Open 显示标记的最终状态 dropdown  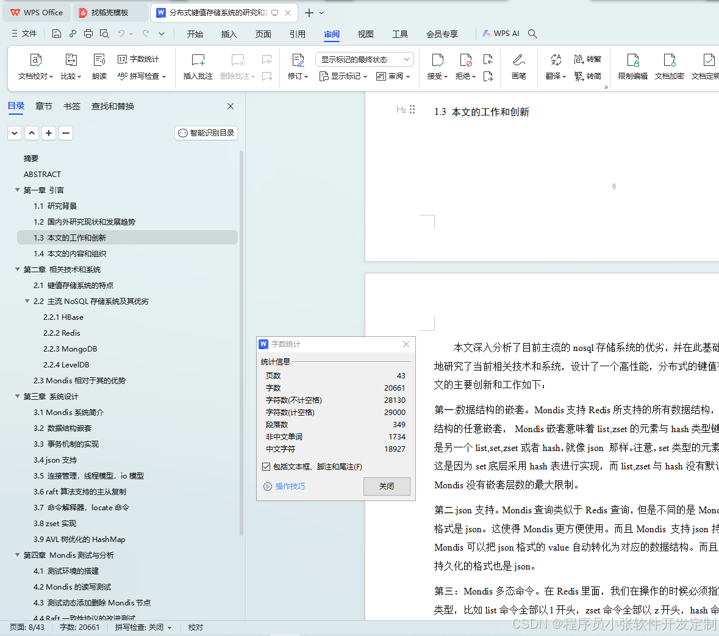[x=365, y=59]
